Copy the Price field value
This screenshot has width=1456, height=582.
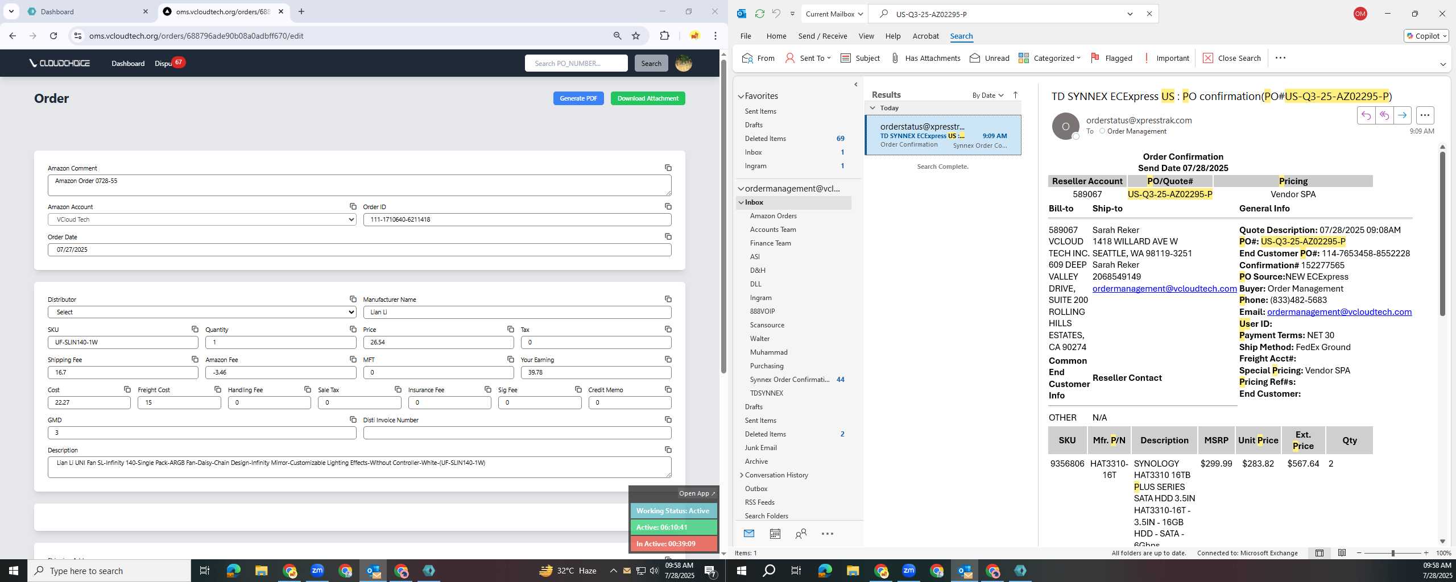tap(511, 329)
